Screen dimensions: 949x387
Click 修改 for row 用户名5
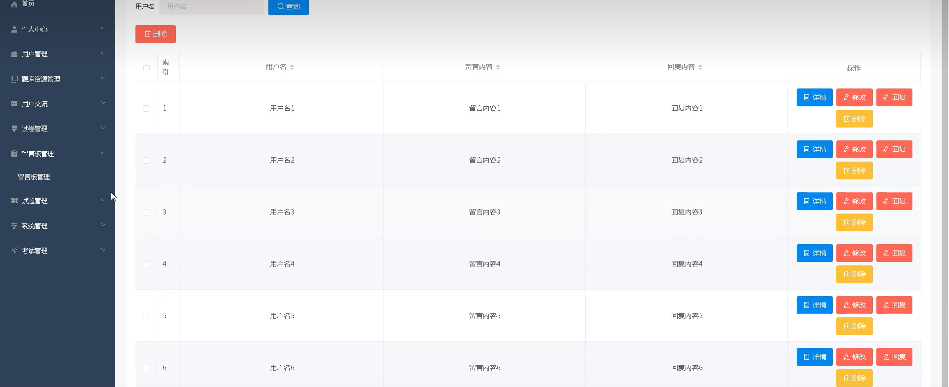pyautogui.click(x=855, y=305)
